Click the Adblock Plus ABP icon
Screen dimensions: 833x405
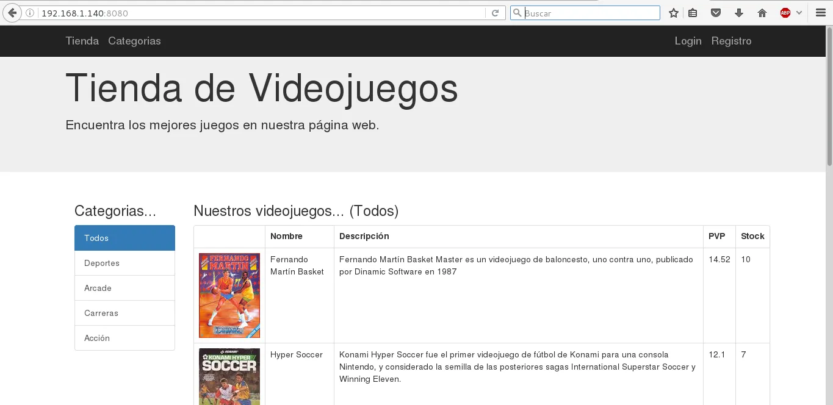[x=785, y=13]
